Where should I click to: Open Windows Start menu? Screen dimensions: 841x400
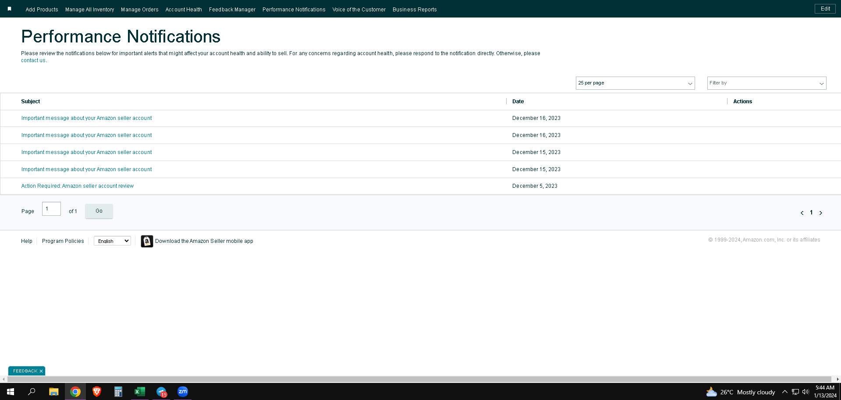(11, 392)
